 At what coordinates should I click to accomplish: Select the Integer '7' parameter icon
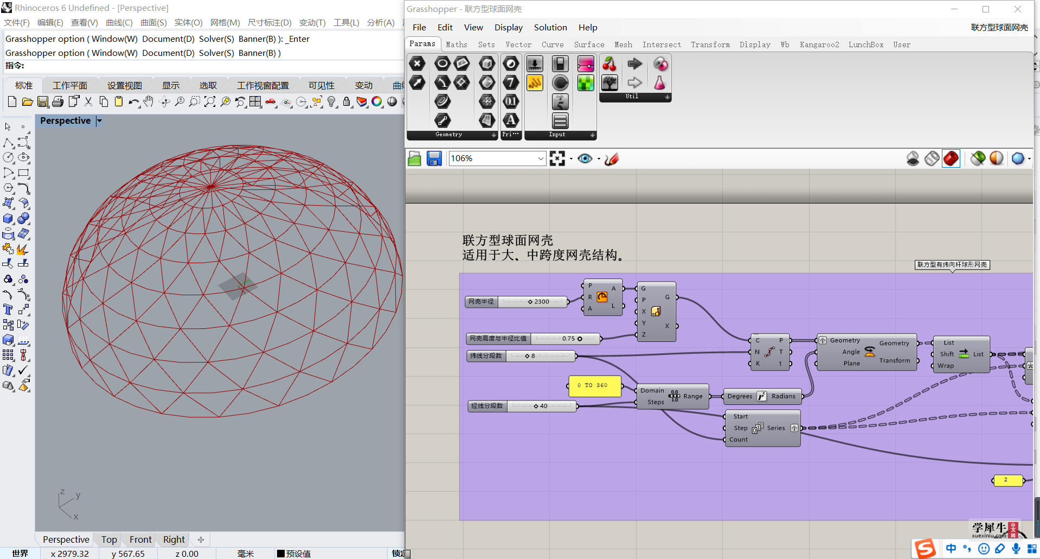(511, 82)
